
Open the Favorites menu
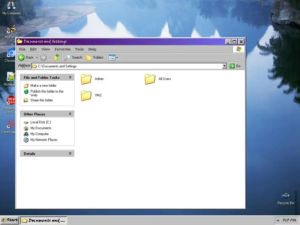click(62, 49)
